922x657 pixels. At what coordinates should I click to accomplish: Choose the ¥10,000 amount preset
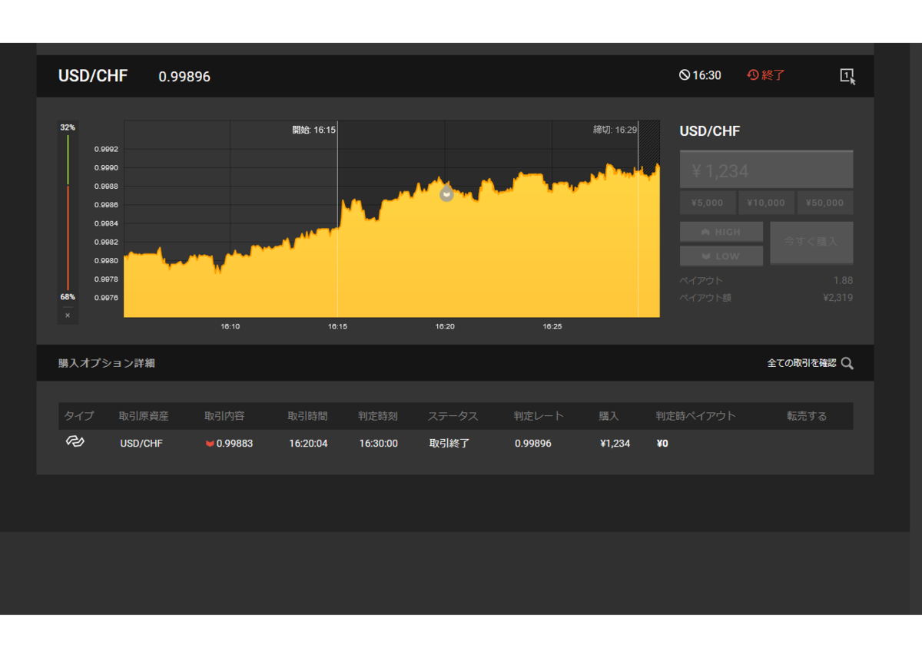point(766,203)
